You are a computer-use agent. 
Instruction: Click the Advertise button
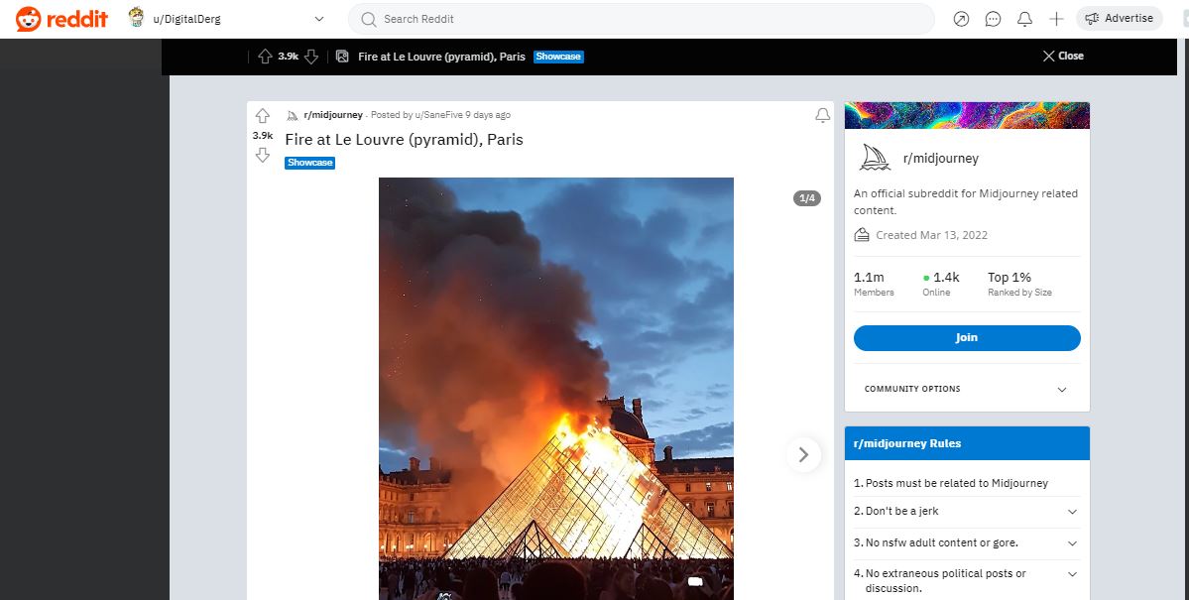pos(1119,19)
